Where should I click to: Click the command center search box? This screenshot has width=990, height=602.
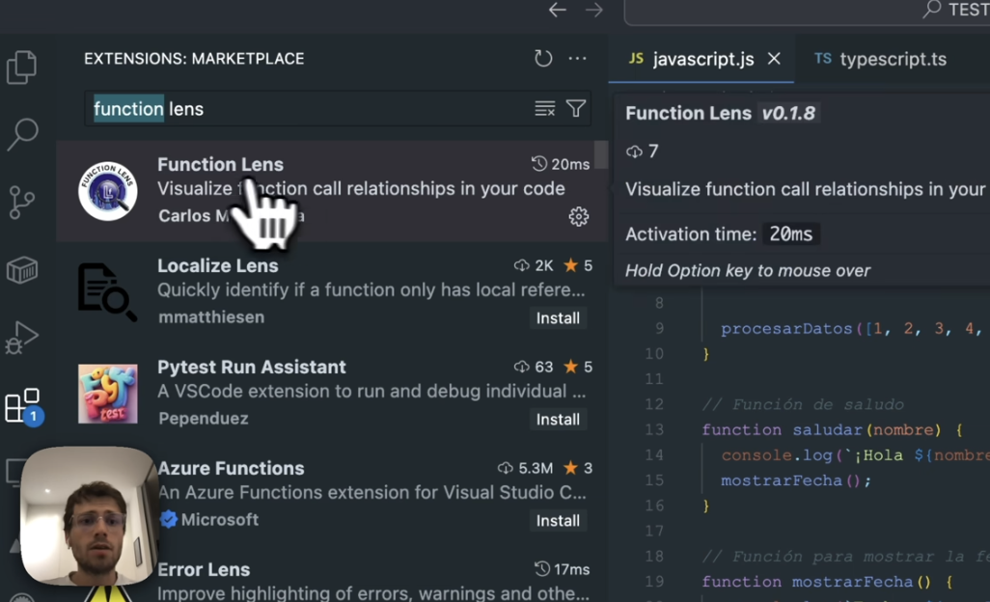tap(807, 12)
